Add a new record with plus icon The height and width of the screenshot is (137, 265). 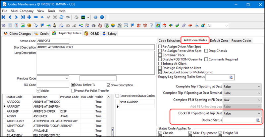(29, 17)
